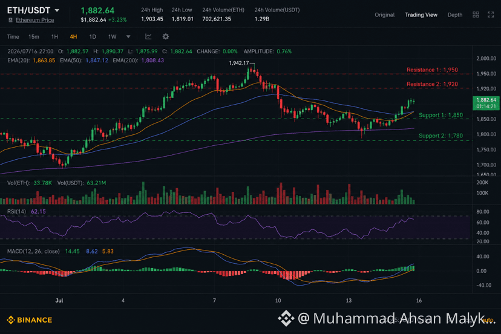Click 24h Volume(USDT) value 1.29B
Screen dimensions: 501x334
262,19
